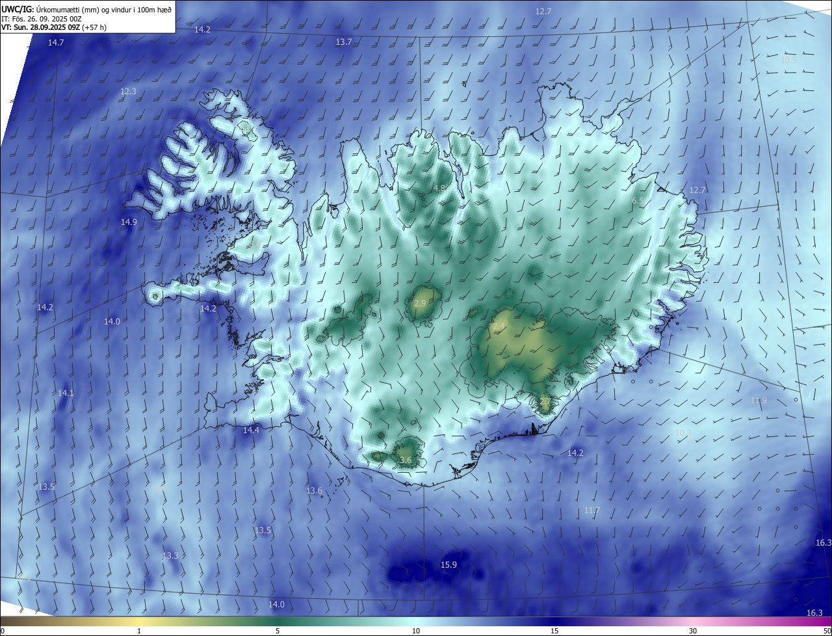The width and height of the screenshot is (832, 636).
Task: Click the 2.9 value on Hofsjökull glacier
Action: click(x=420, y=304)
